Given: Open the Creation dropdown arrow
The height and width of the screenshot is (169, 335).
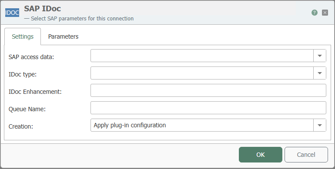Looking at the screenshot, I should [320, 125].
